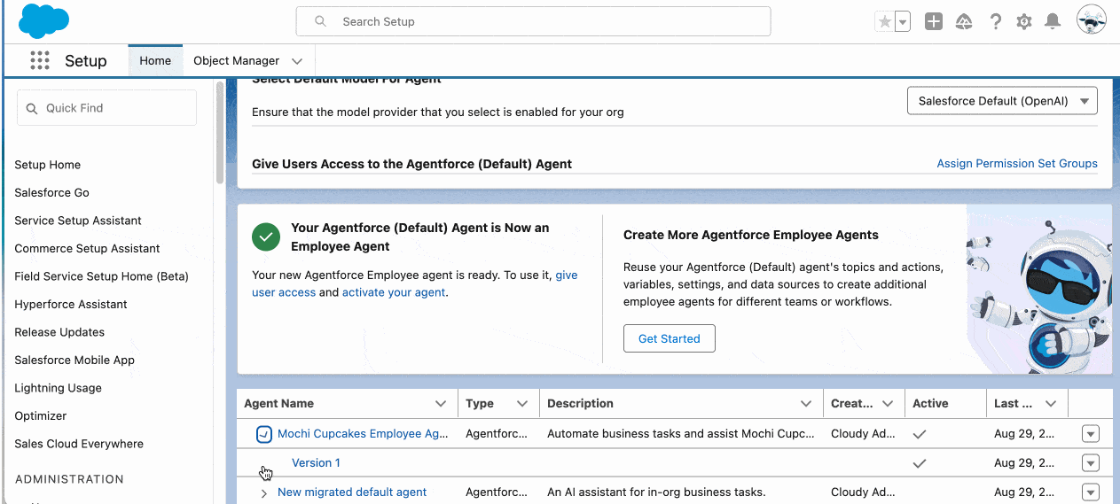Open Setup Home in the sidebar
The height and width of the screenshot is (504, 1120).
(x=48, y=165)
